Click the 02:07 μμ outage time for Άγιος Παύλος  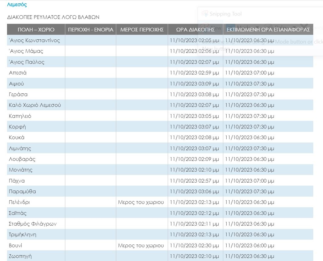(194, 62)
